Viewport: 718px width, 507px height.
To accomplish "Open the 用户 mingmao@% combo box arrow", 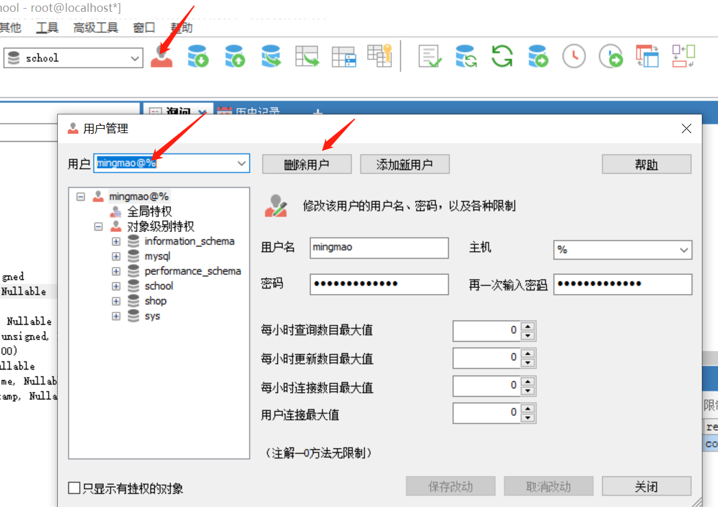I will coord(241,164).
